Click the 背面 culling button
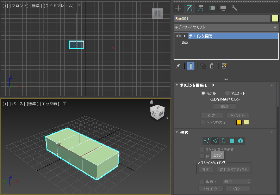The image size is (280, 195). pyautogui.click(x=206, y=170)
